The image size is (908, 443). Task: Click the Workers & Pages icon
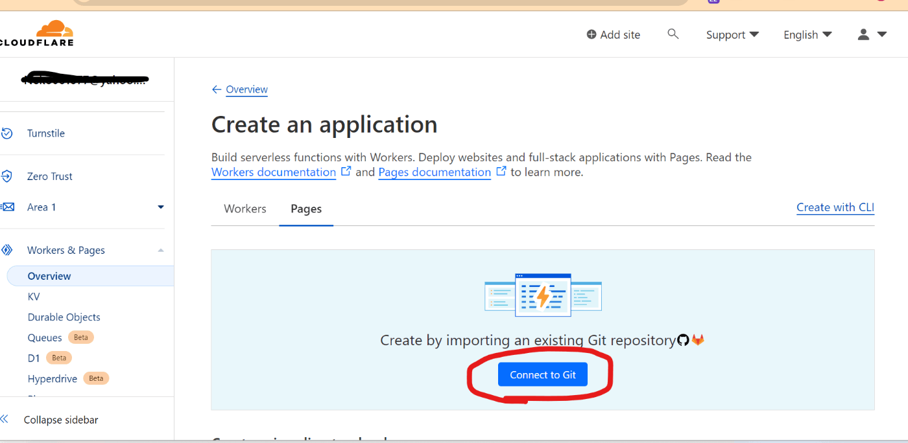pyautogui.click(x=7, y=250)
